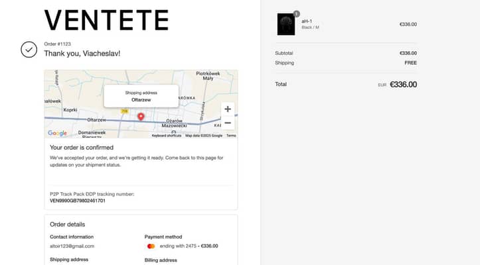Click the Ożarów Mazowiecki map label
The height and width of the screenshot is (265, 480).
click(174, 123)
